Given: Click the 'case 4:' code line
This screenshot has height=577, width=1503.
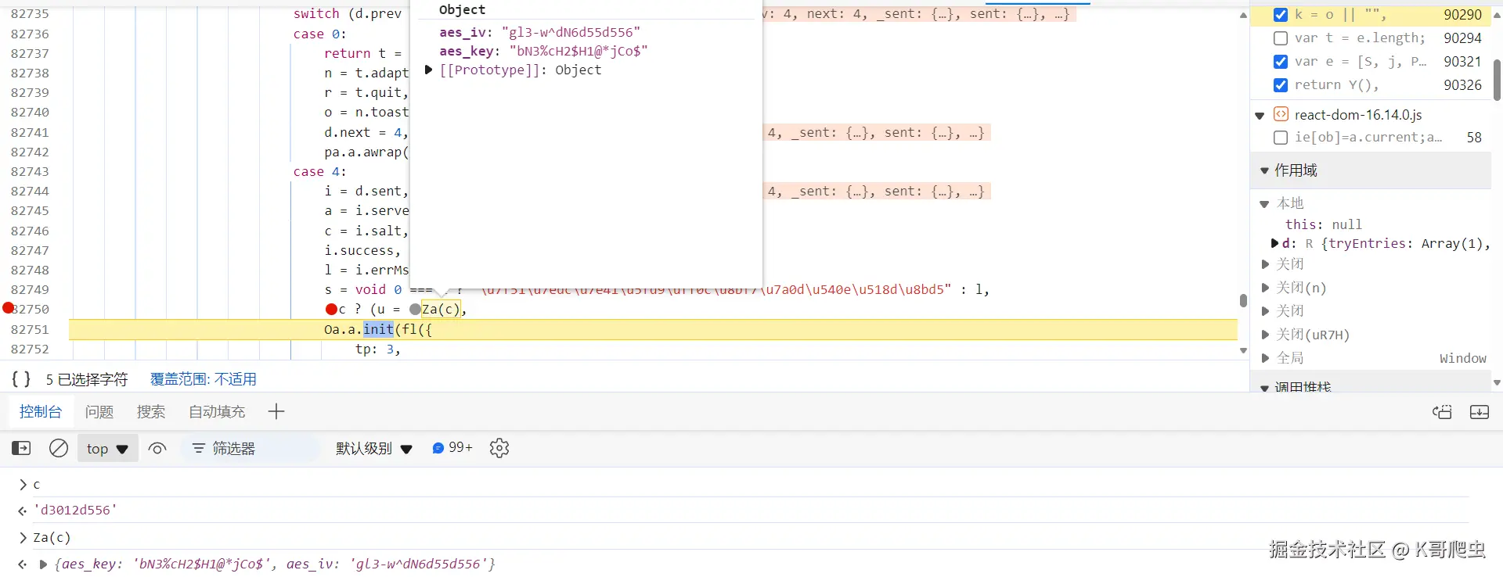Looking at the screenshot, I should tap(319, 171).
